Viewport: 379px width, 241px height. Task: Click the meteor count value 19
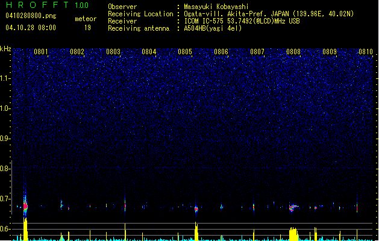coord(87,28)
